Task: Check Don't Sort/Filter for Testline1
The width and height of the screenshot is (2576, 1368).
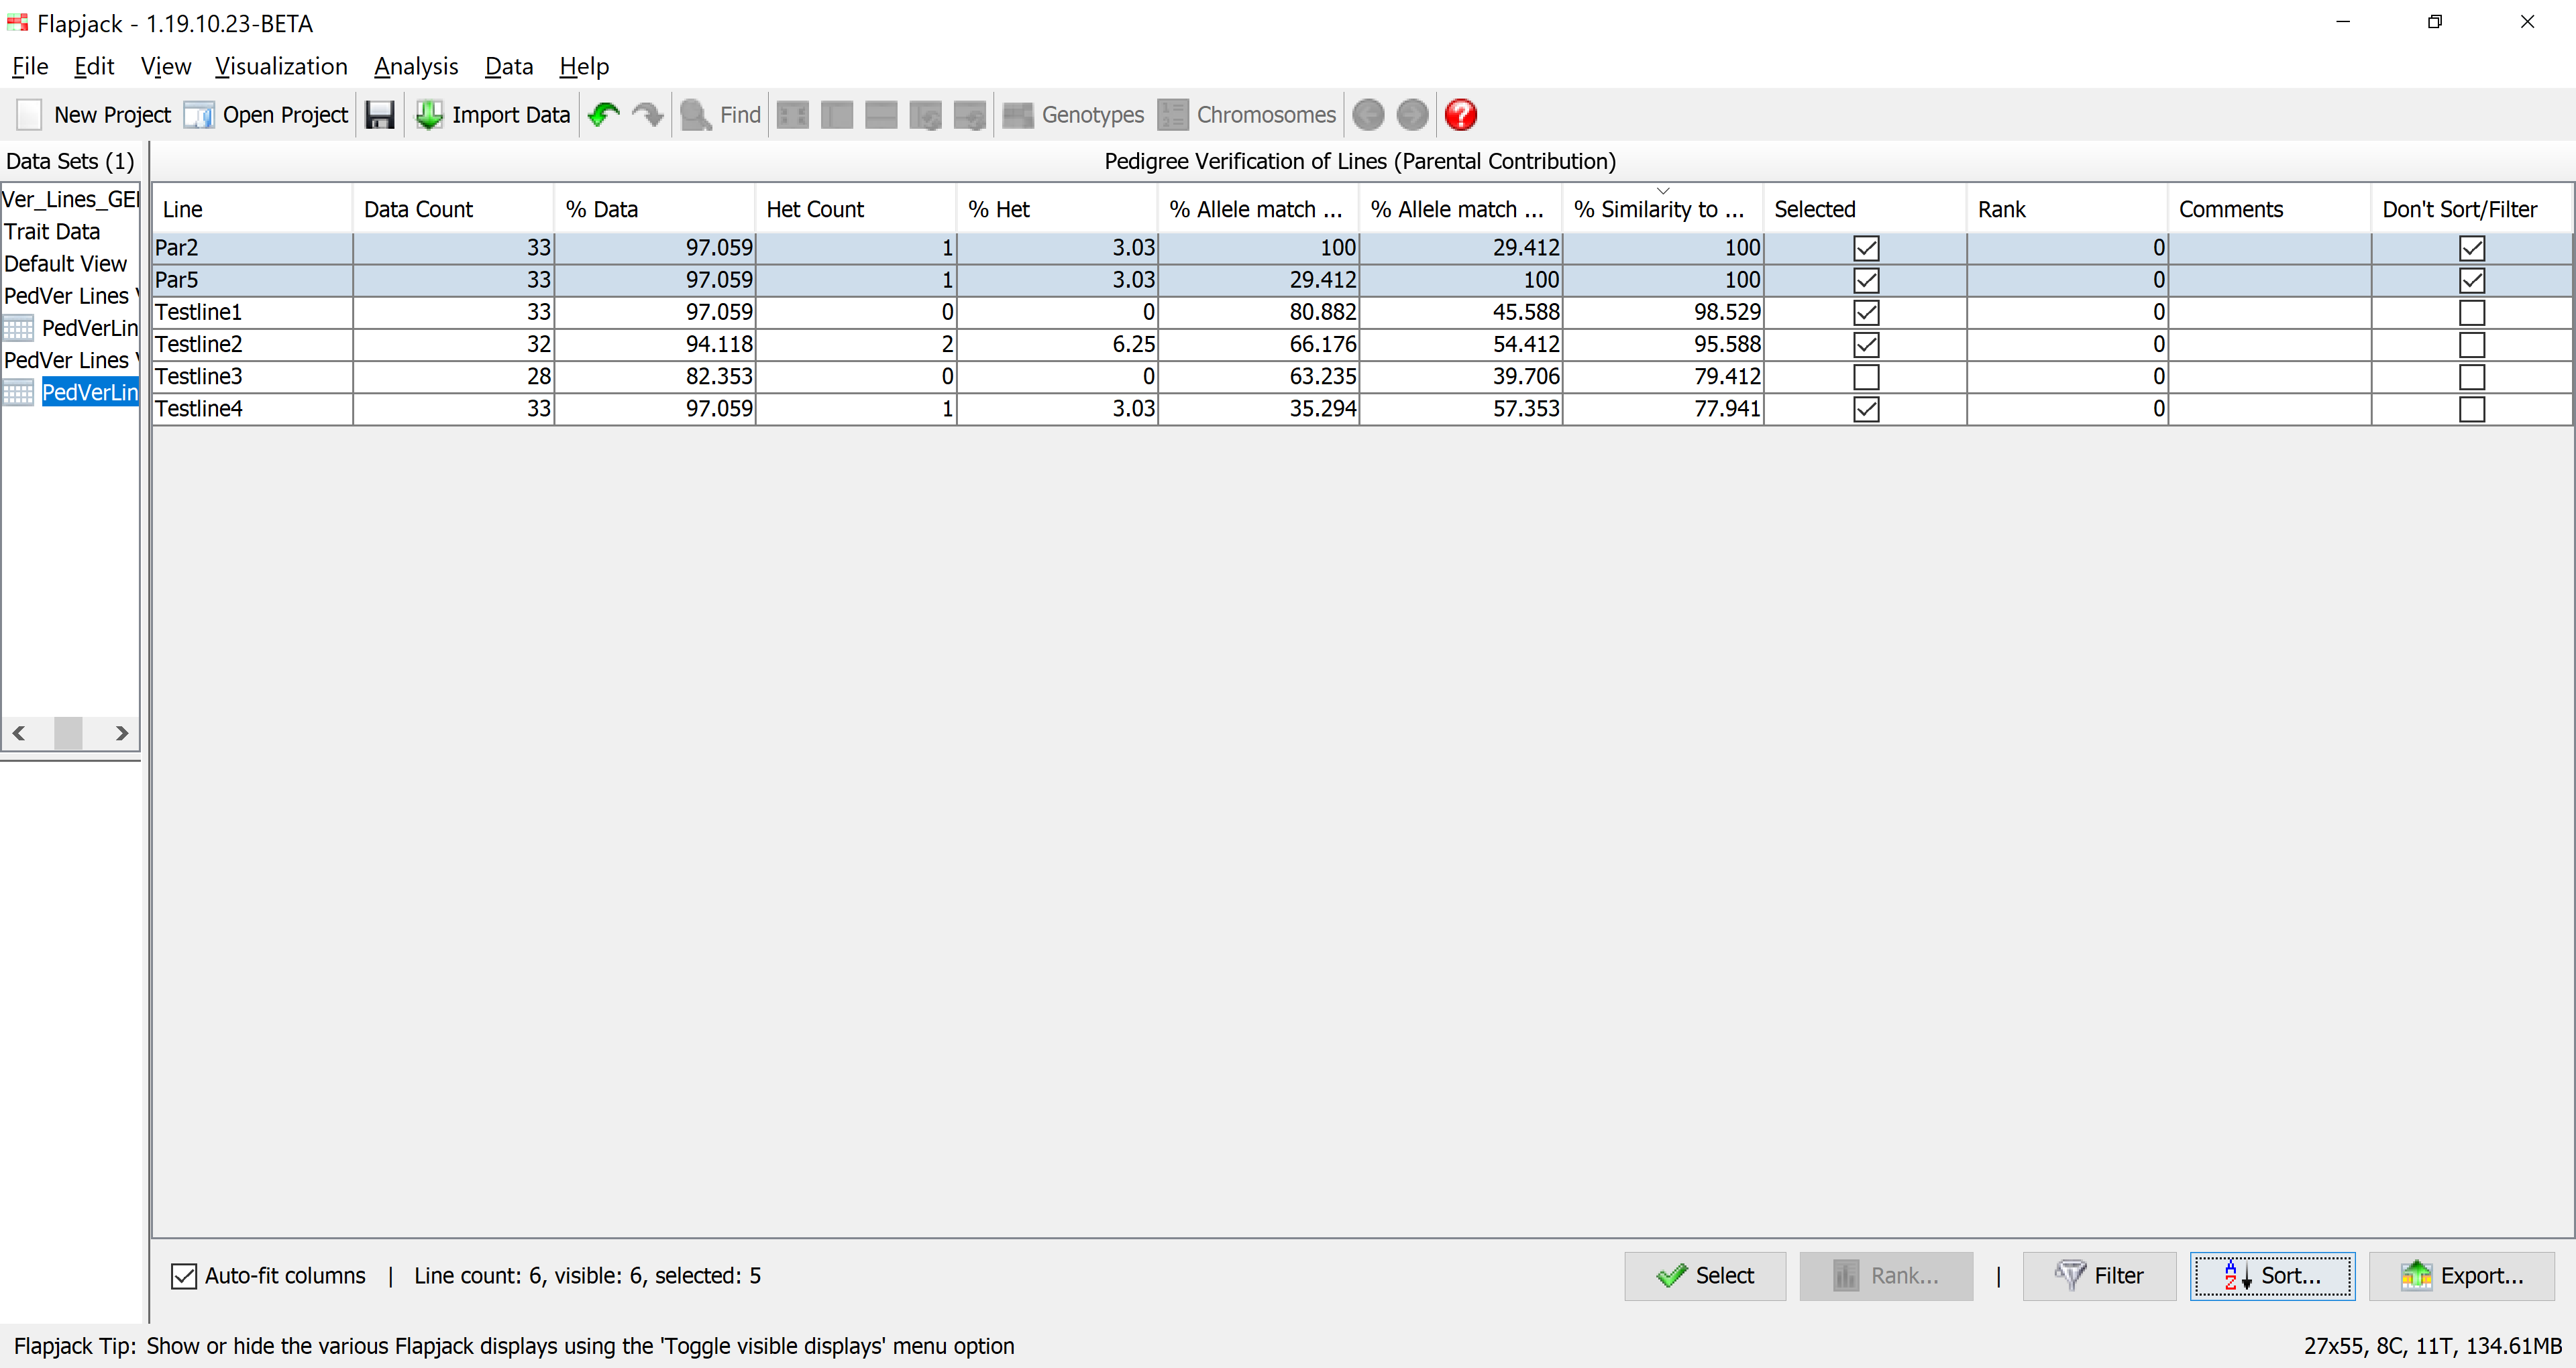Action: pos(2472,312)
